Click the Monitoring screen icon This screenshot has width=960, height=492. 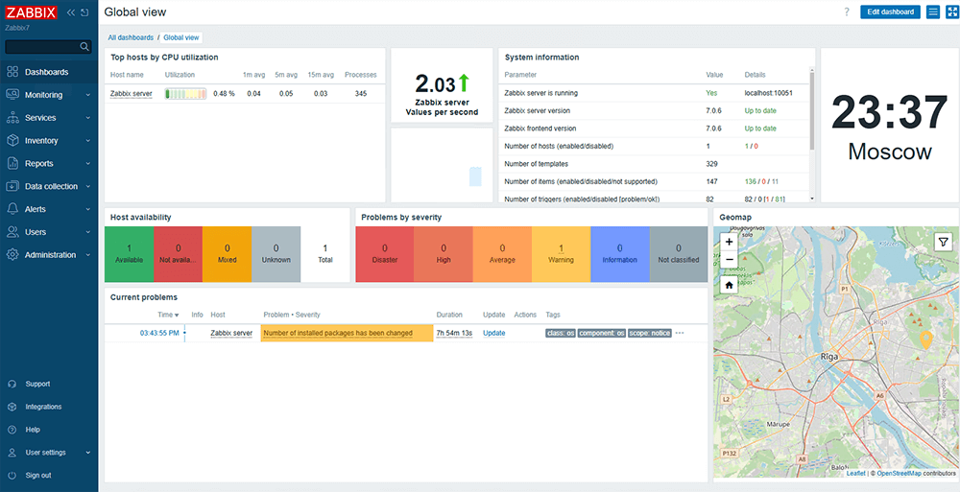click(x=12, y=95)
